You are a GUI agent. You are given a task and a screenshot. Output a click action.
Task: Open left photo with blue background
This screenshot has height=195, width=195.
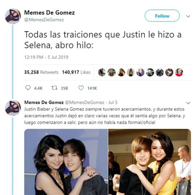tap(66, 162)
